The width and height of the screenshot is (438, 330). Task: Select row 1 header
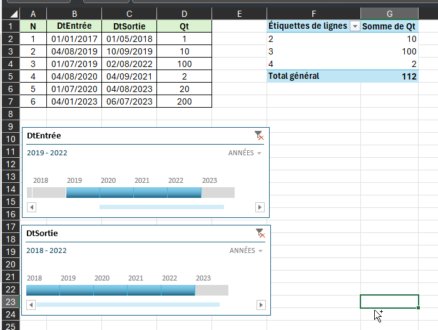pyautogui.click(x=11, y=26)
